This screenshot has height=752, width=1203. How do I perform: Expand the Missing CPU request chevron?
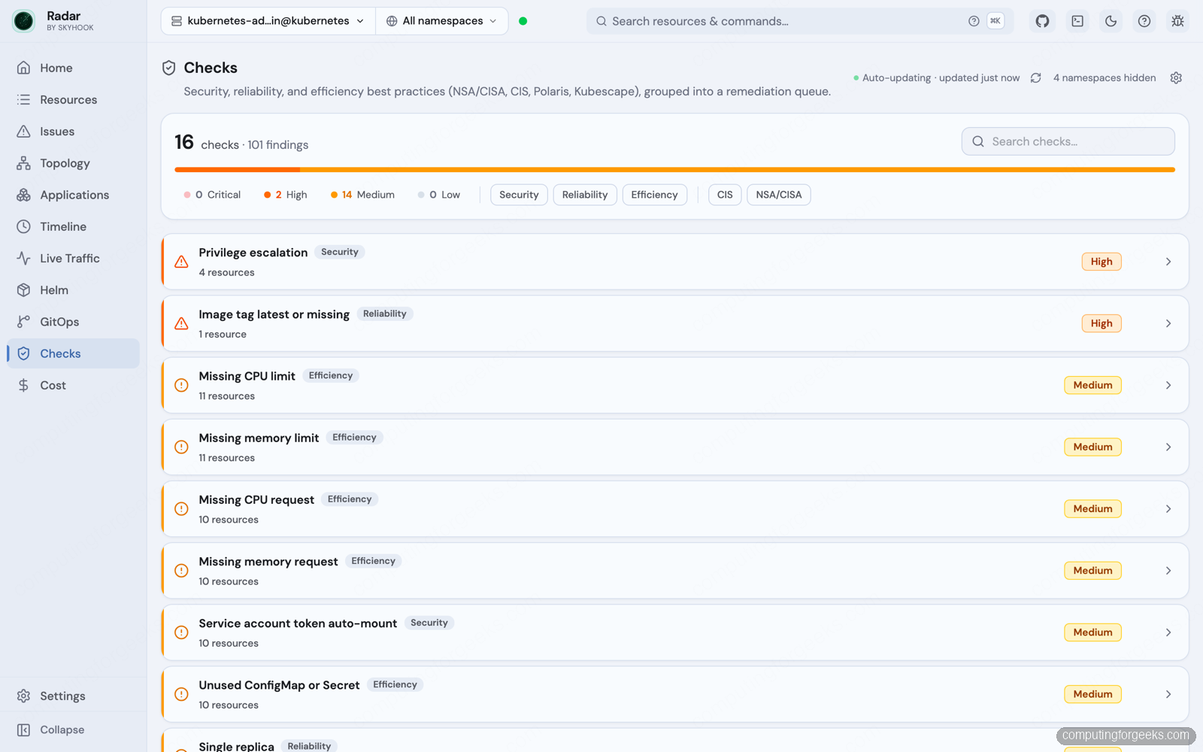coord(1168,509)
